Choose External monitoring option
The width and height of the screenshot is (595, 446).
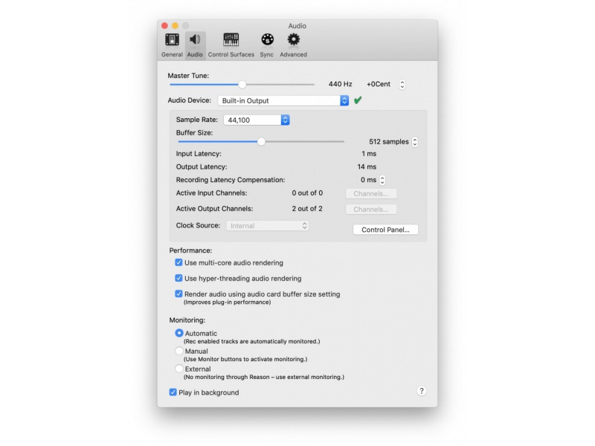tap(179, 369)
